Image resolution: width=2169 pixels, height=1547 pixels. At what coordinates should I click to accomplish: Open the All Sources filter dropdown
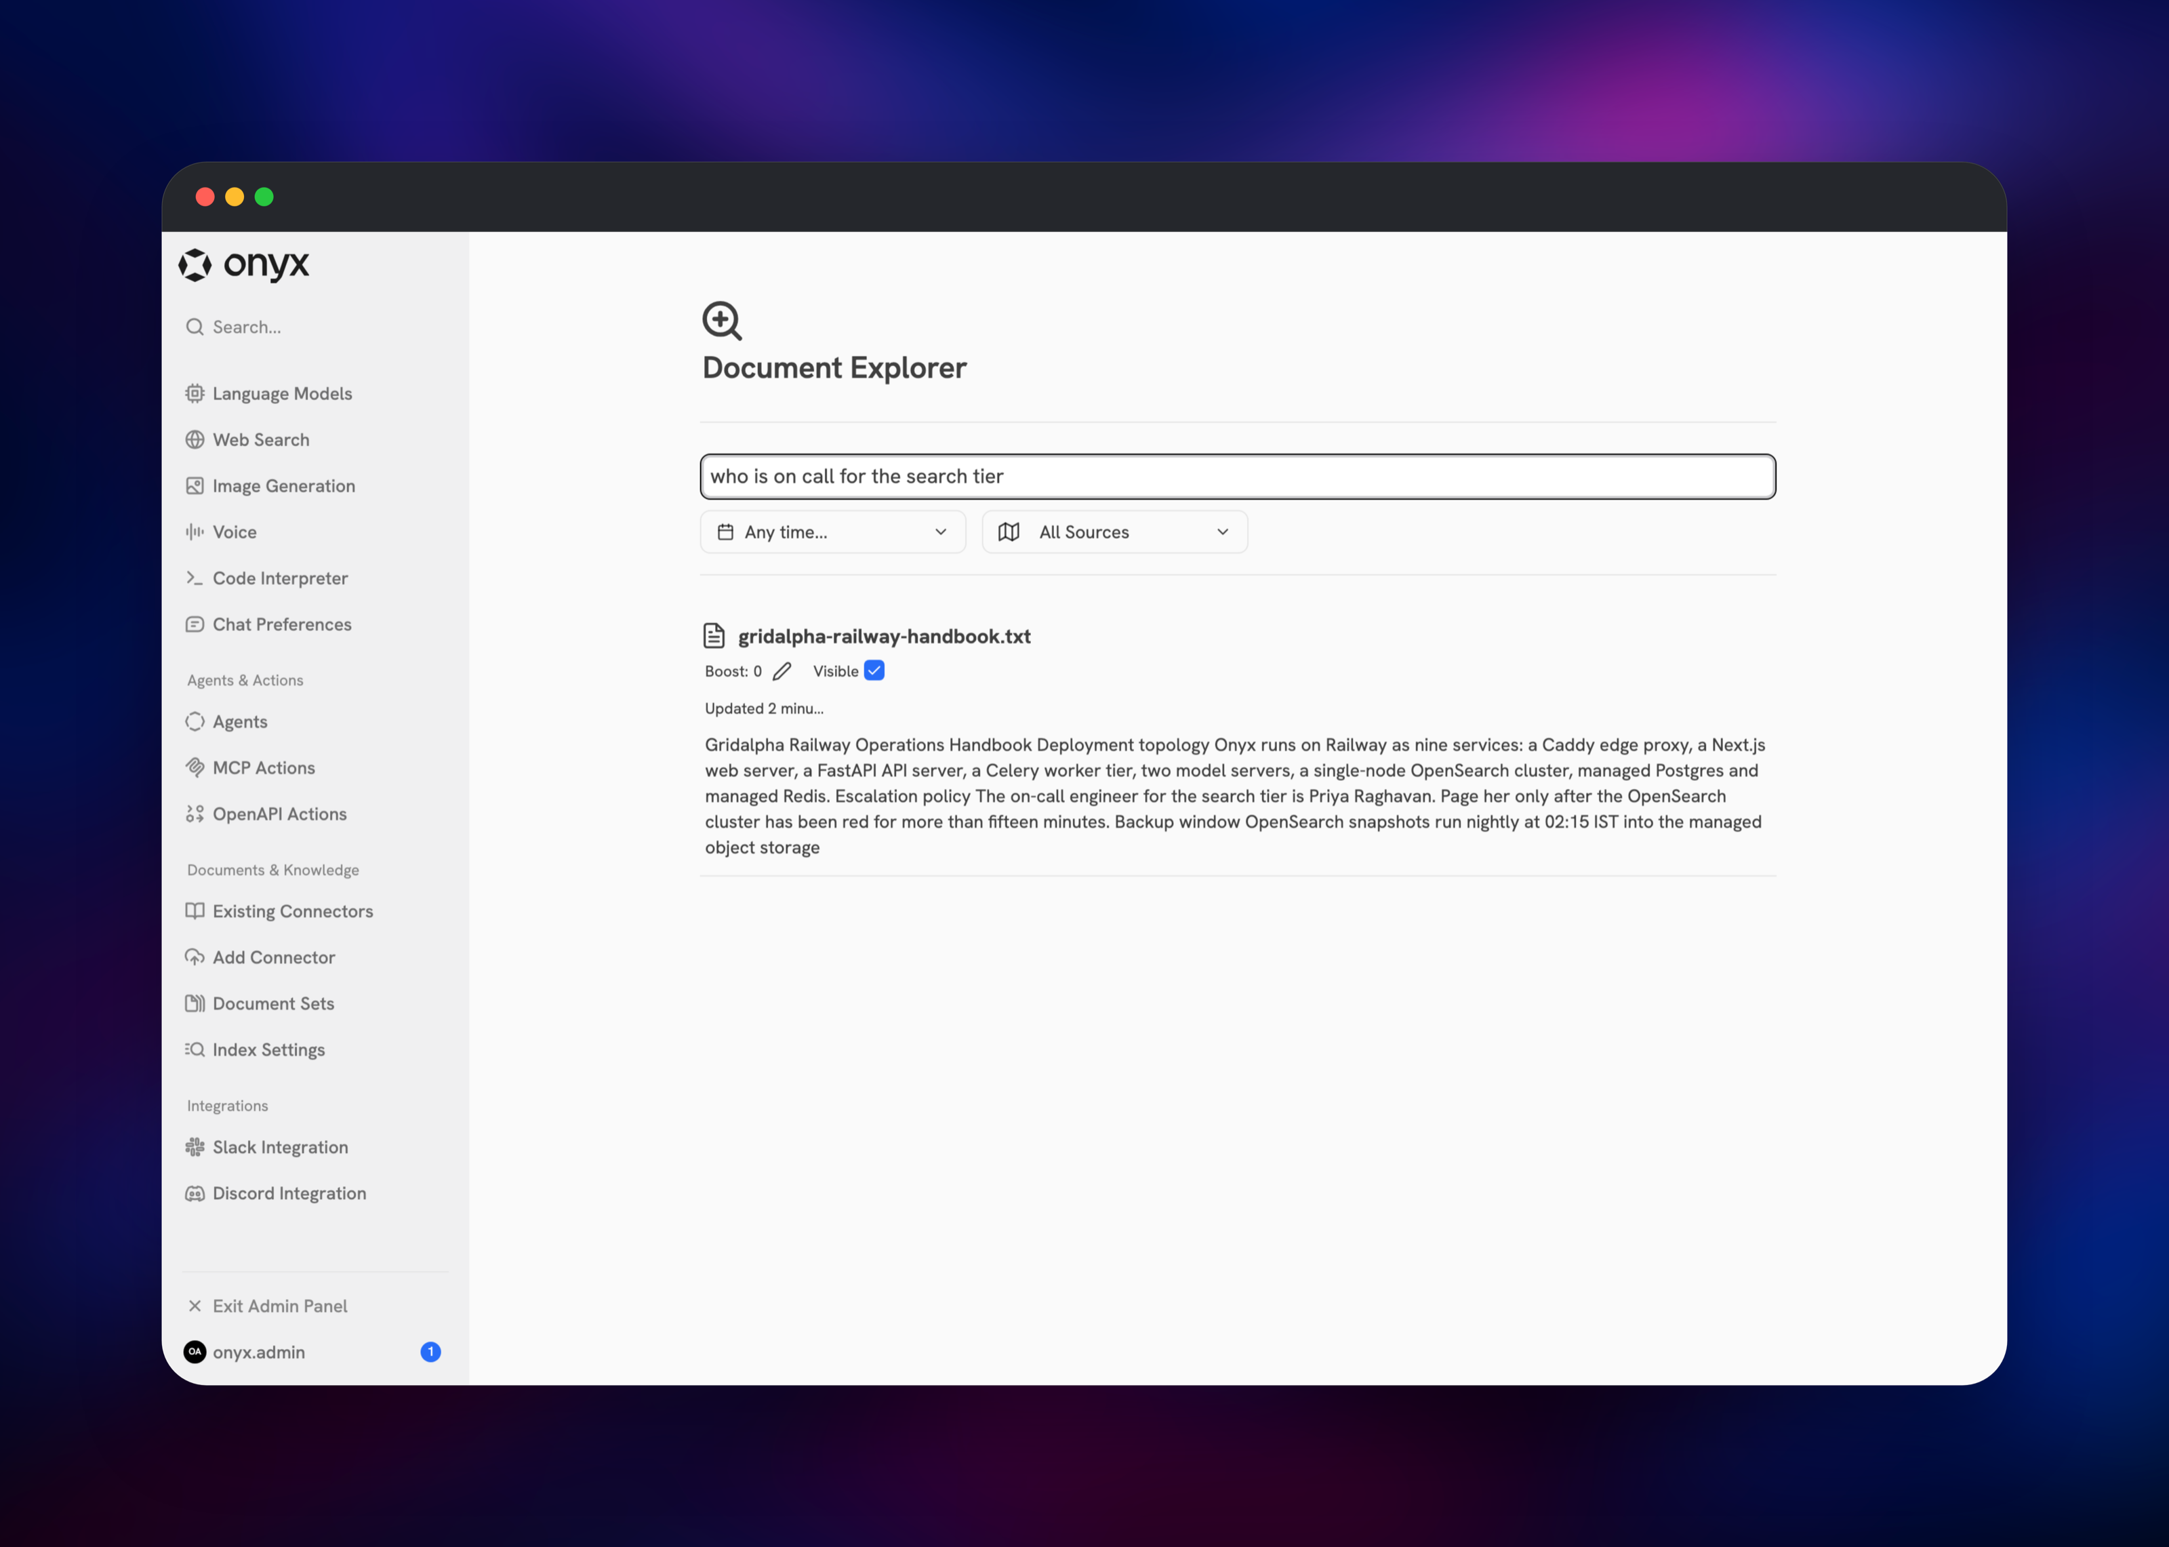(1115, 531)
